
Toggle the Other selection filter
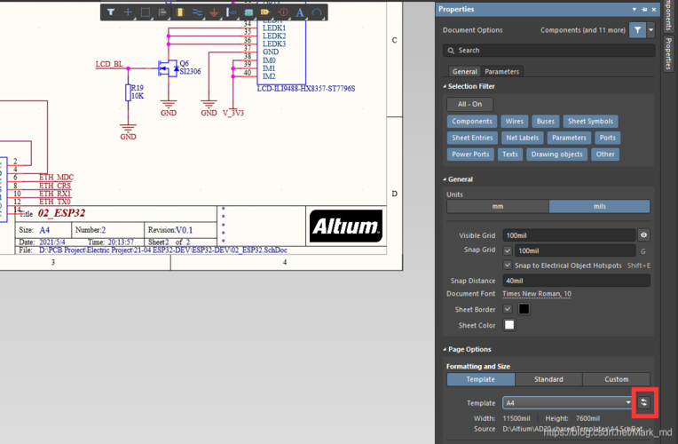point(605,154)
